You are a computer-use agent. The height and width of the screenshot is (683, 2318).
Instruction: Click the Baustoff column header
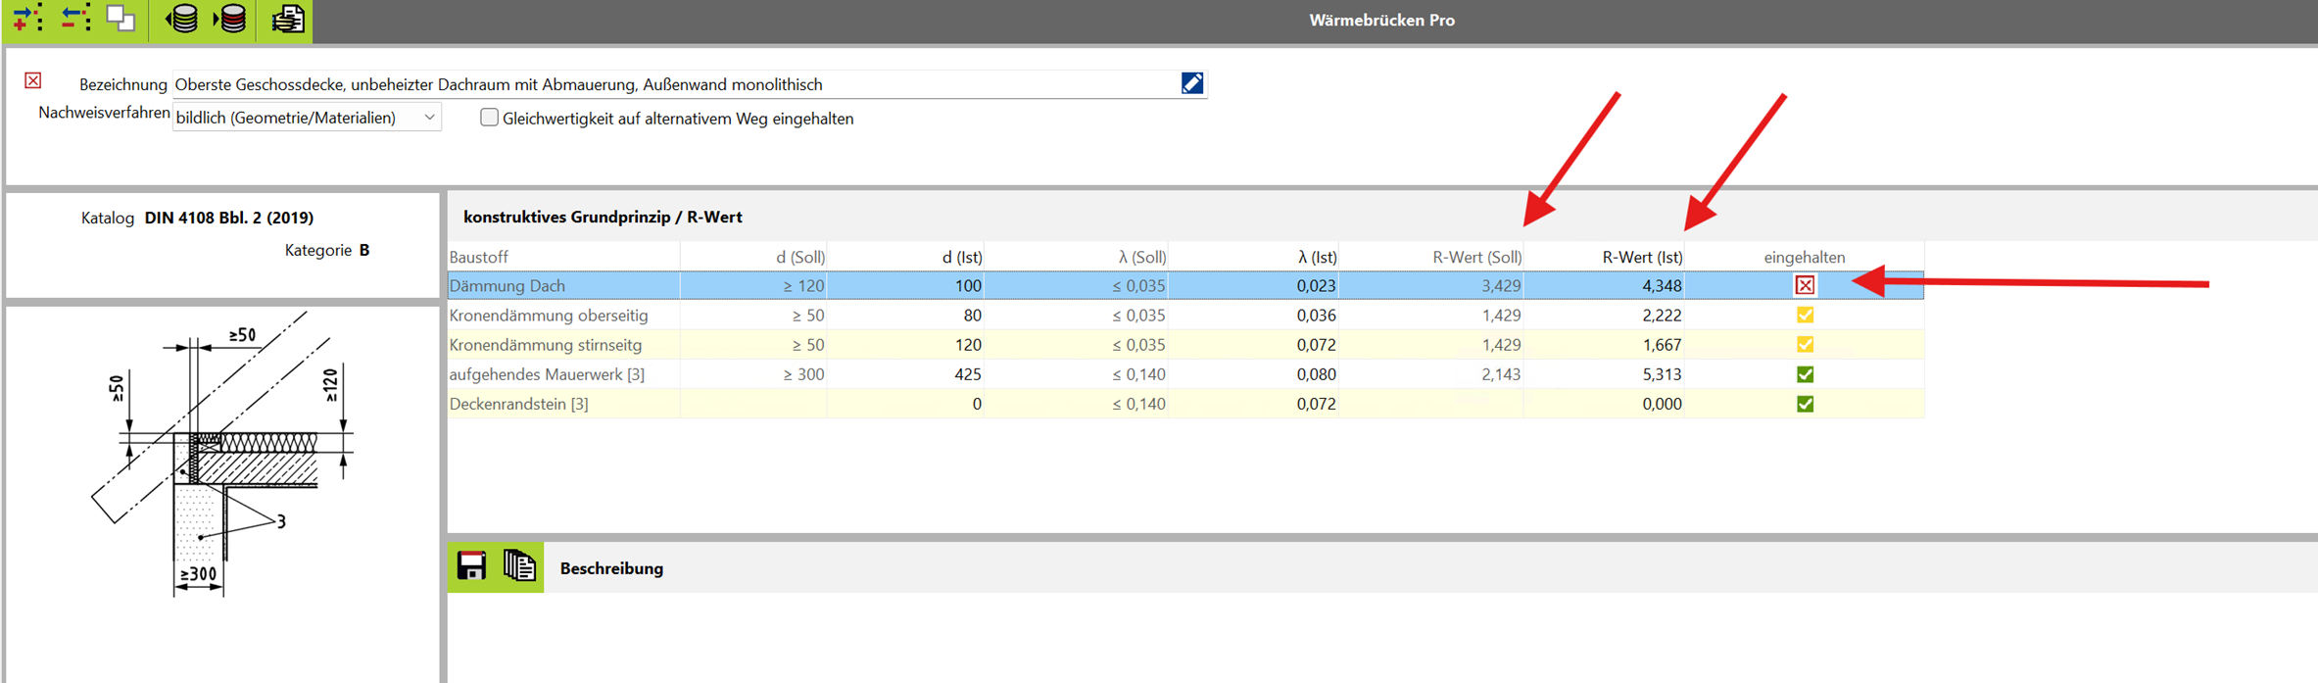pos(479,257)
